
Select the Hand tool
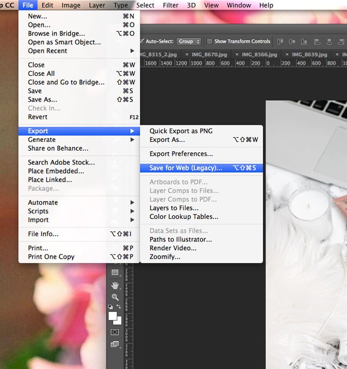[115, 286]
